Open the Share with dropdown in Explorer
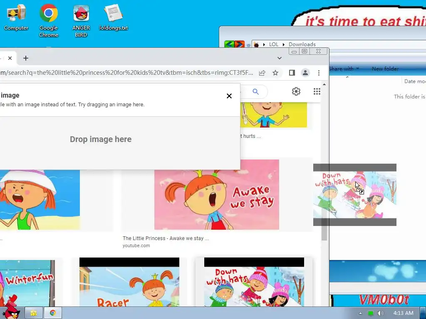 click(344, 69)
